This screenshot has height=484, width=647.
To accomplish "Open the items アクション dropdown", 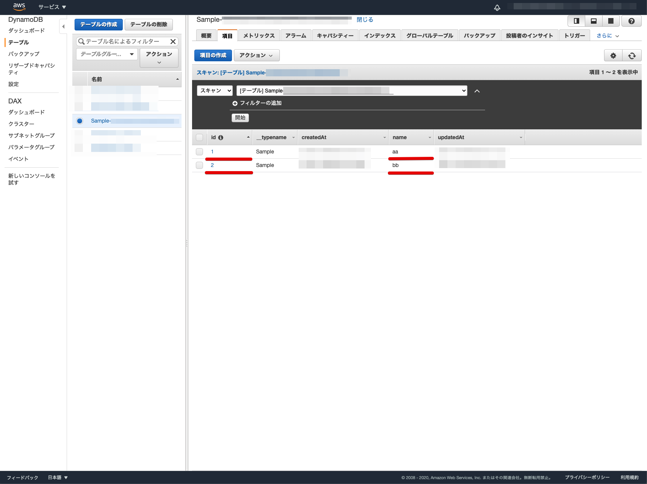I will (x=256, y=55).
